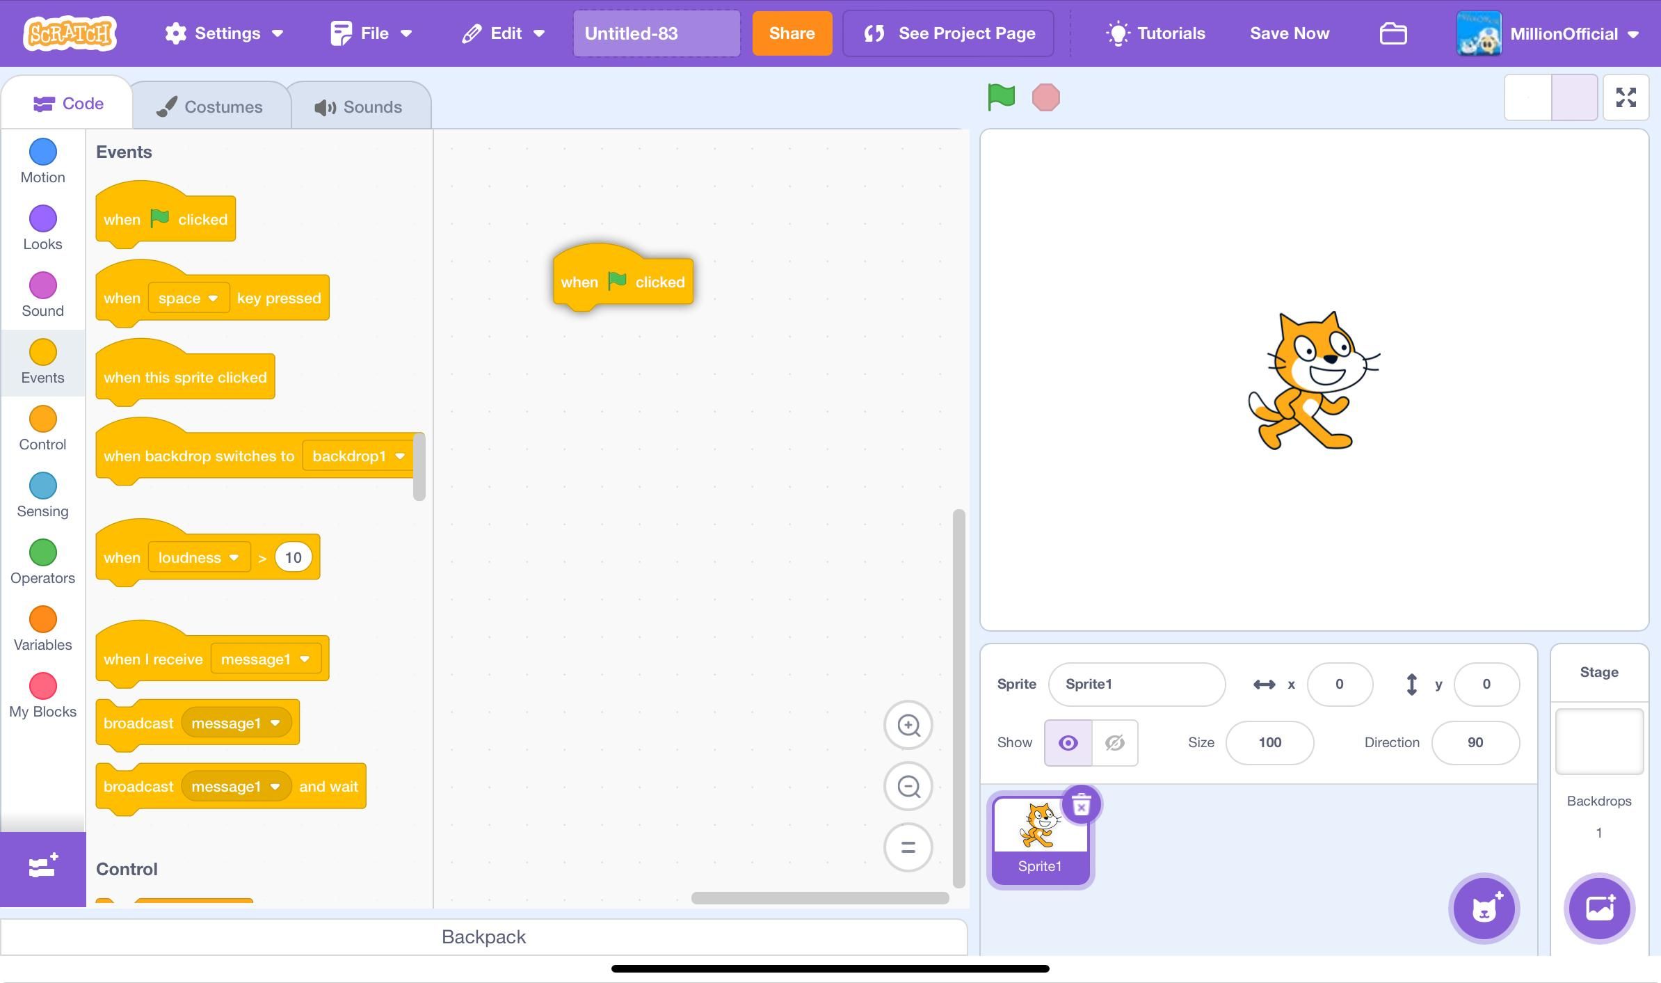Click the zoom in magnifier on the workspace
Image resolution: width=1661 pixels, height=983 pixels.
click(x=908, y=725)
